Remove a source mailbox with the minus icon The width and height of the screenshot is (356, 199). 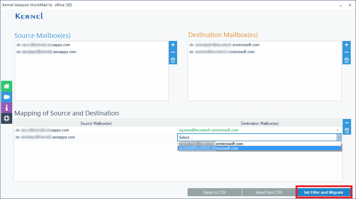[x=173, y=52]
